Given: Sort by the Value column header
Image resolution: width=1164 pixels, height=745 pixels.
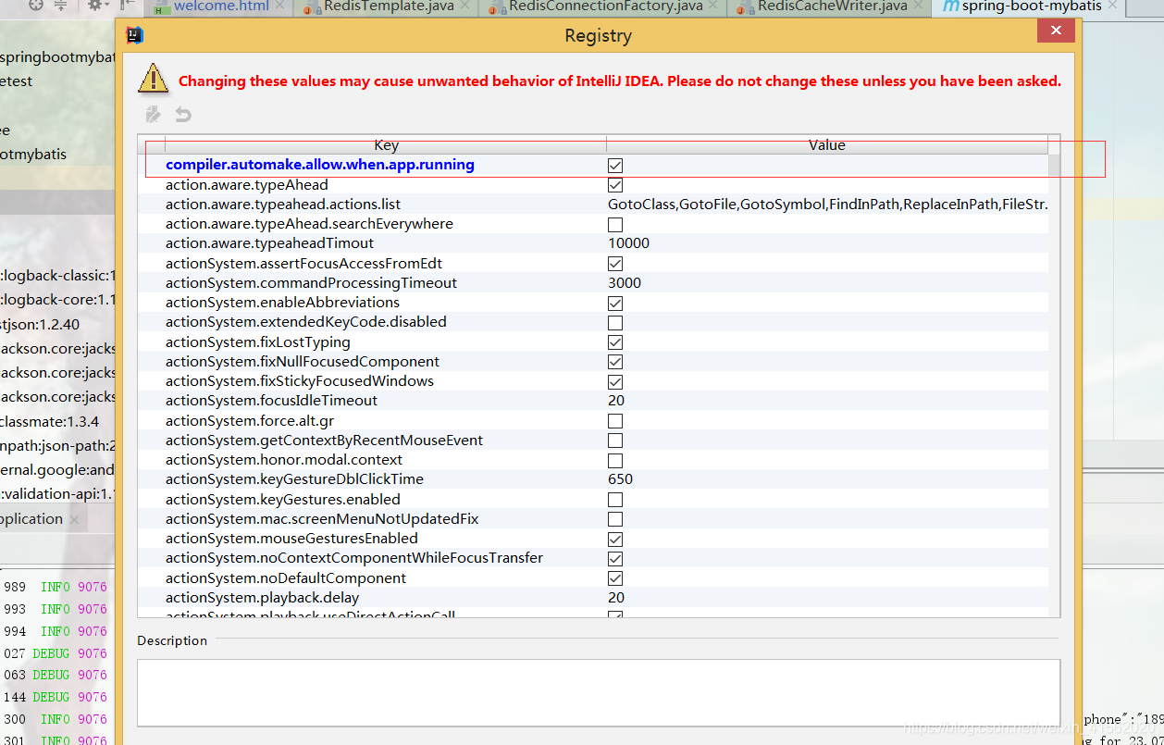Looking at the screenshot, I should (827, 145).
